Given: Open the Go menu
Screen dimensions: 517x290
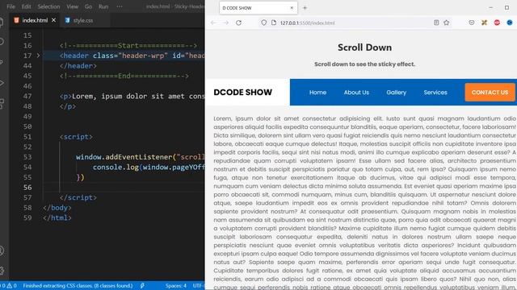Looking at the screenshot, I should pyautogui.click(x=88, y=6).
